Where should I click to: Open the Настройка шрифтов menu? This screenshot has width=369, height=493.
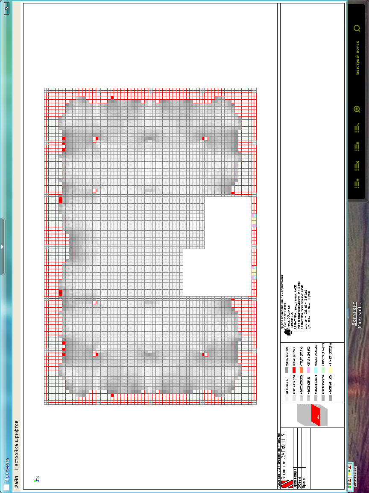[x=16, y=445]
